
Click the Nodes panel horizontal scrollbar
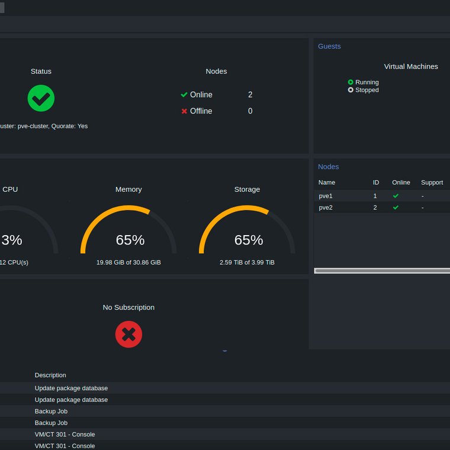click(382, 271)
